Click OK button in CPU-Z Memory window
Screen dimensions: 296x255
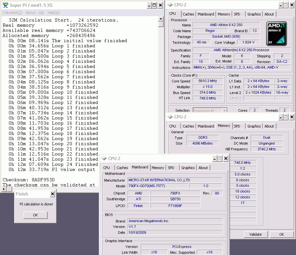[x=282, y=234]
